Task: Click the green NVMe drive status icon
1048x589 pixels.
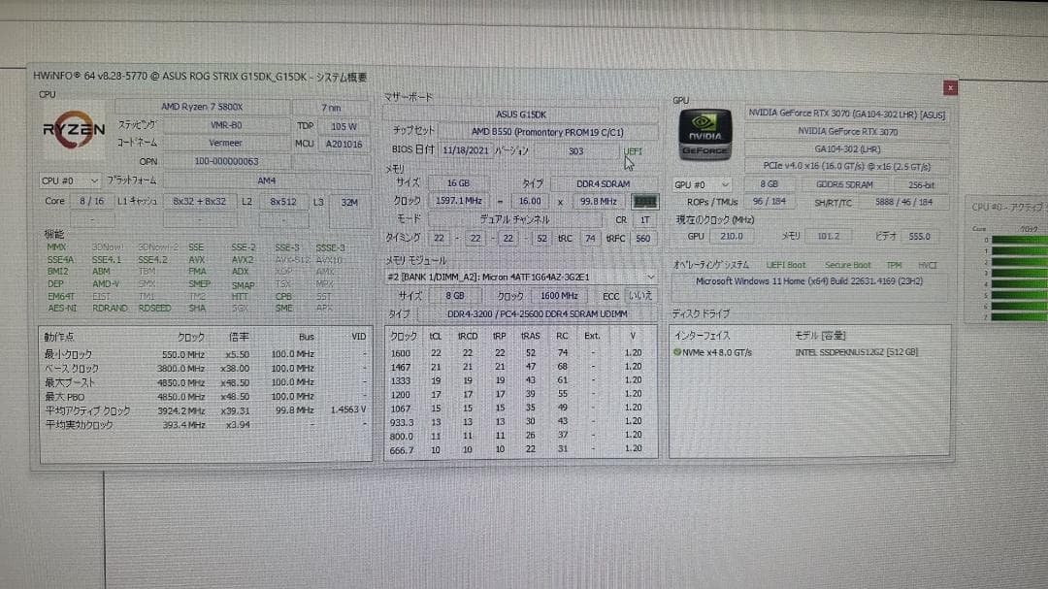Action: pos(678,351)
